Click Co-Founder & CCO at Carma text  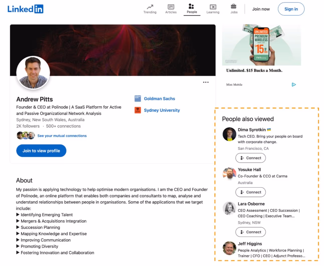click(262, 176)
